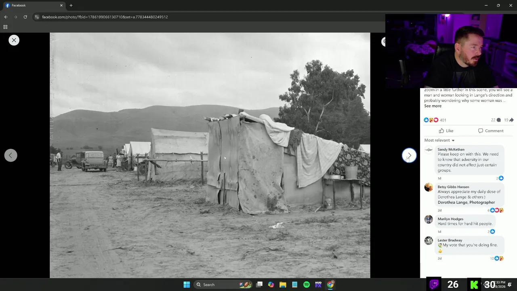Viewport: 517px width, 291px height.
Task: Open Spotify from the taskbar
Action: [307, 285]
